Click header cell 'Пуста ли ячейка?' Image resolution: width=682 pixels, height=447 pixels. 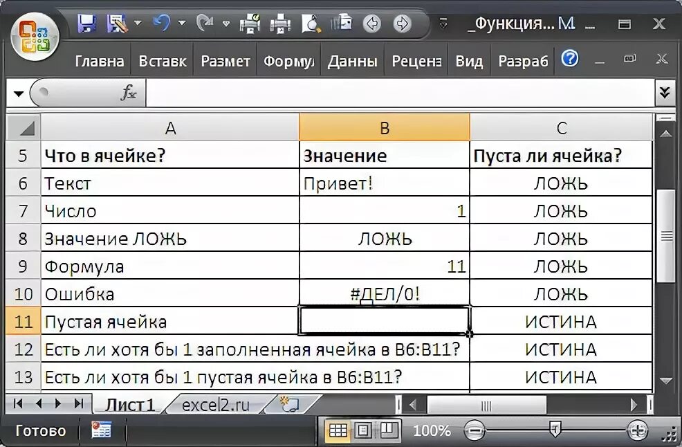pos(561,156)
